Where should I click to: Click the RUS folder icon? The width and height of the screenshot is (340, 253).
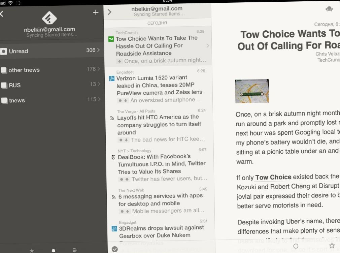(x=4, y=85)
